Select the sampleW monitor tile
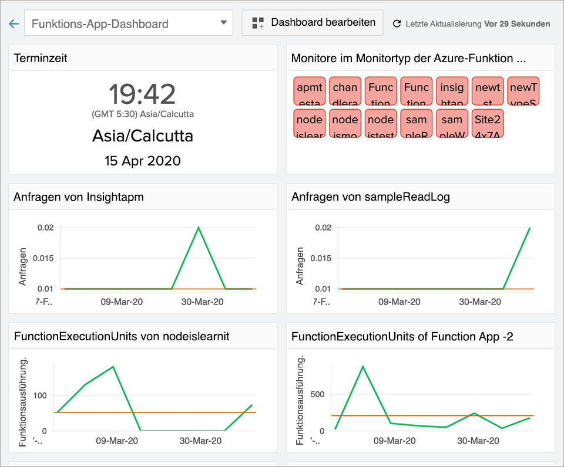The image size is (564, 467). tap(452, 123)
